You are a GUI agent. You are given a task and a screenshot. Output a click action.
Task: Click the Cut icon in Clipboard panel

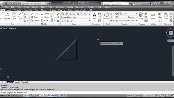click(171, 14)
